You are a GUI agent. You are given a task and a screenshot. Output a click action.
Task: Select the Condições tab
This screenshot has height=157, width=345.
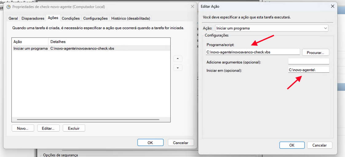click(71, 18)
